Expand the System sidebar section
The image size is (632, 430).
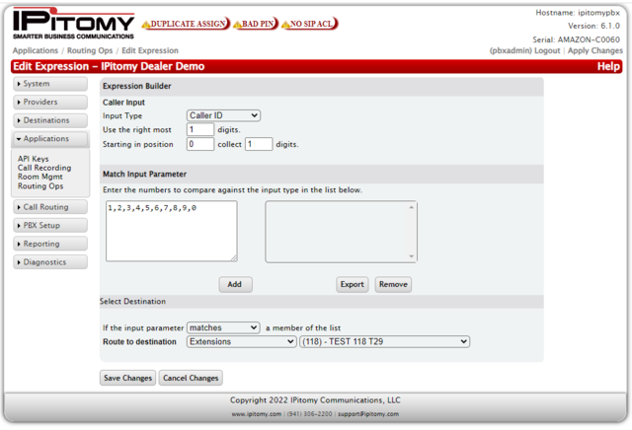[x=50, y=84]
